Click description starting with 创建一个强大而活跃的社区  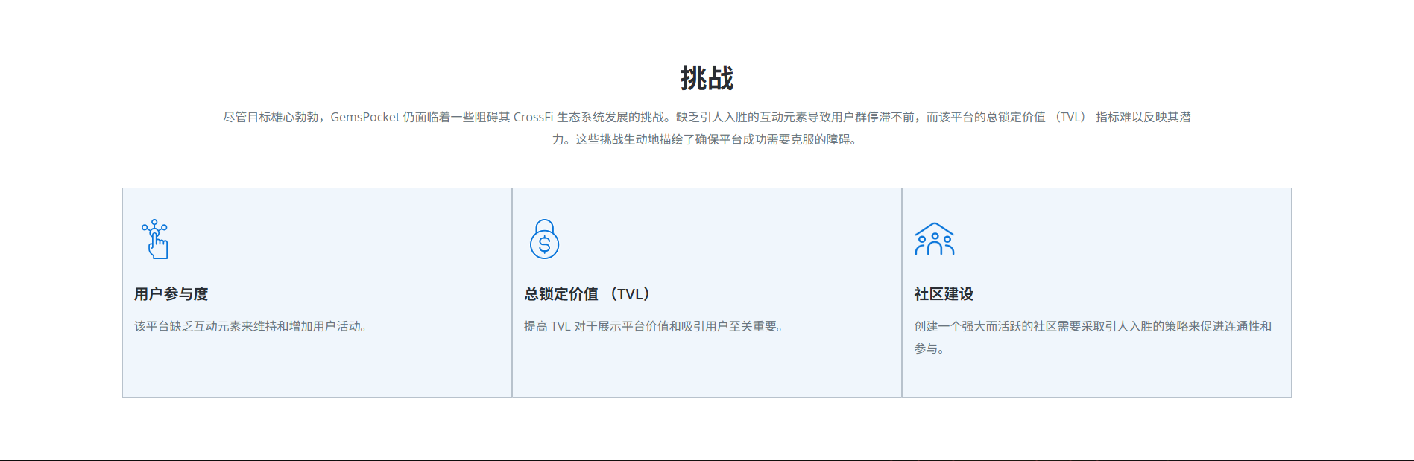[1092, 326]
